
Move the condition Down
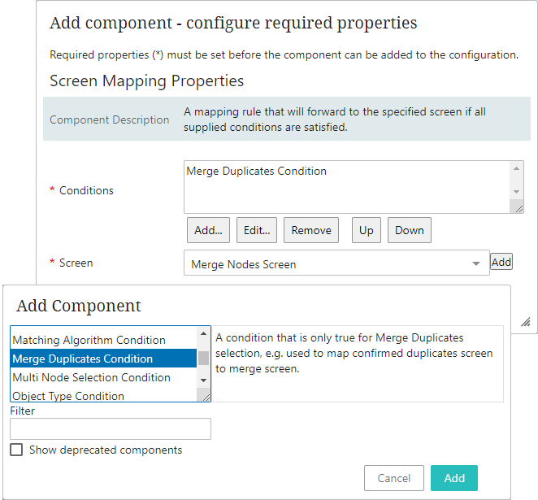(x=410, y=230)
